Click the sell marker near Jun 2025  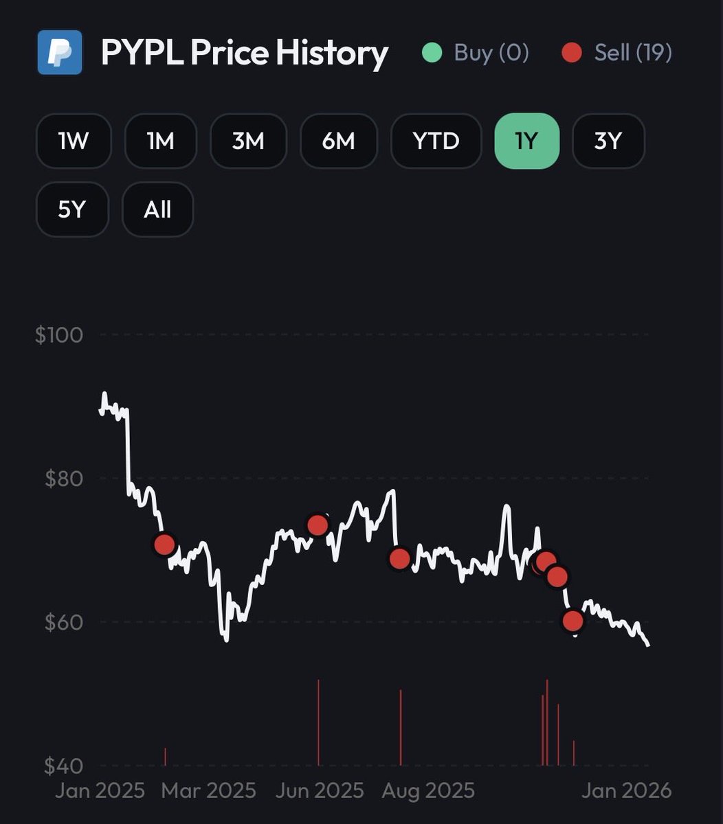tap(318, 525)
